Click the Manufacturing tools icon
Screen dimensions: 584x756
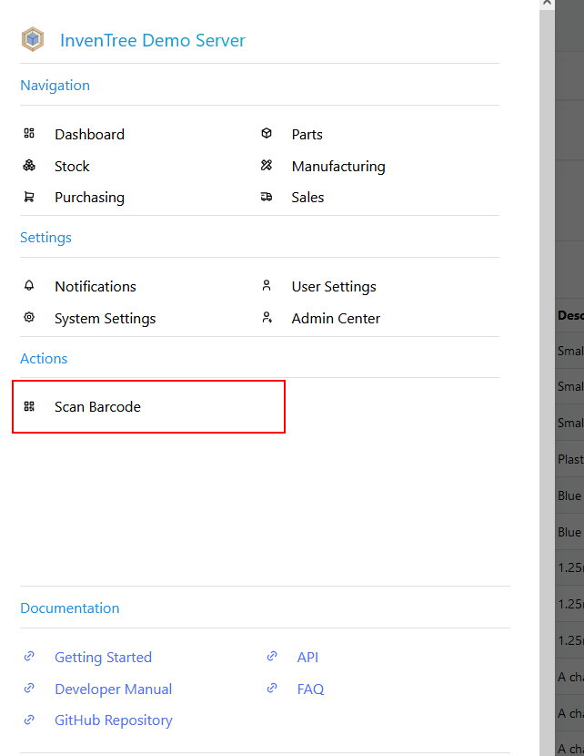pyautogui.click(x=267, y=166)
